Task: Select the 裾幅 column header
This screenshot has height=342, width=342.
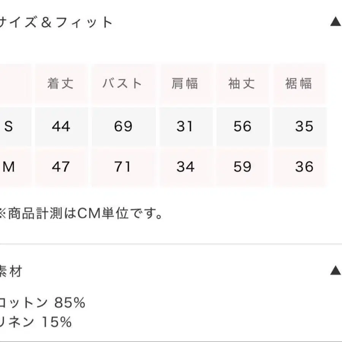Action: [x=299, y=84]
